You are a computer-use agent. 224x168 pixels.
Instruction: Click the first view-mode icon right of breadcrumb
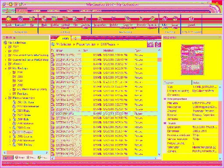[150, 44]
